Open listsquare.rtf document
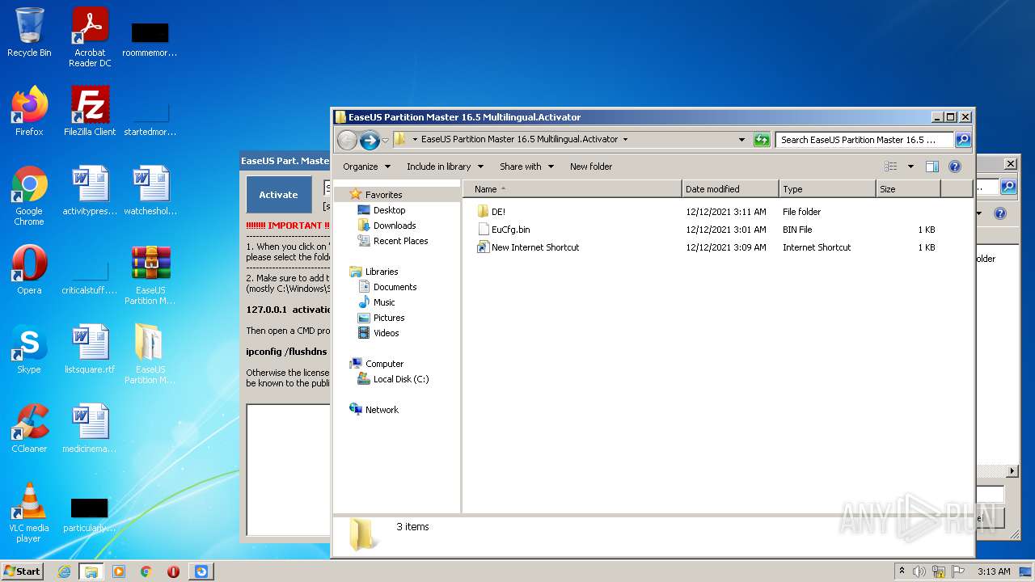The height and width of the screenshot is (582, 1035). pos(90,349)
